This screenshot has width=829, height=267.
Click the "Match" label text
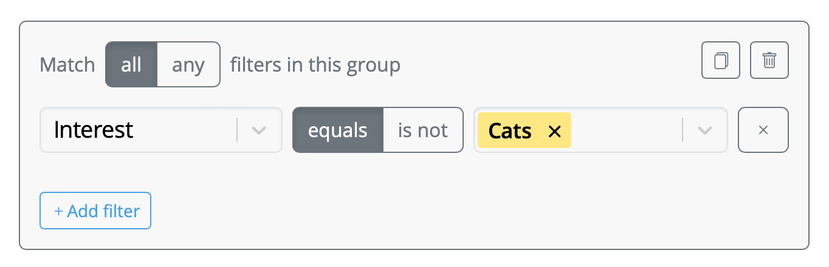pyautogui.click(x=67, y=64)
